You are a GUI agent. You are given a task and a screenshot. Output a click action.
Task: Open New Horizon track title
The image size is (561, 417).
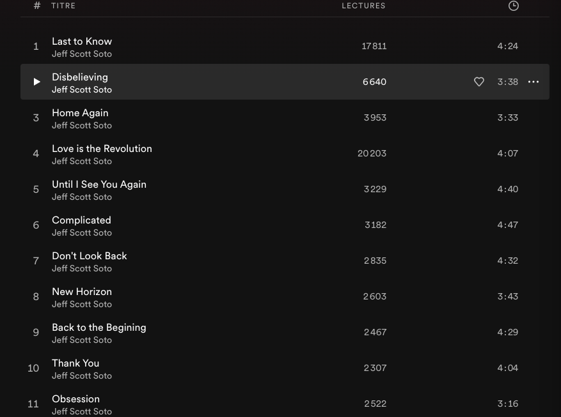(82, 292)
